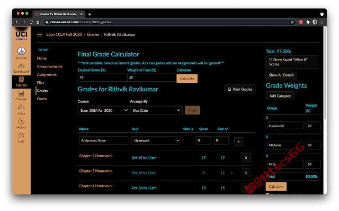Remove Chapter 3 Homework with X button
Viewport: 339px width, 211px height.
coord(246,172)
